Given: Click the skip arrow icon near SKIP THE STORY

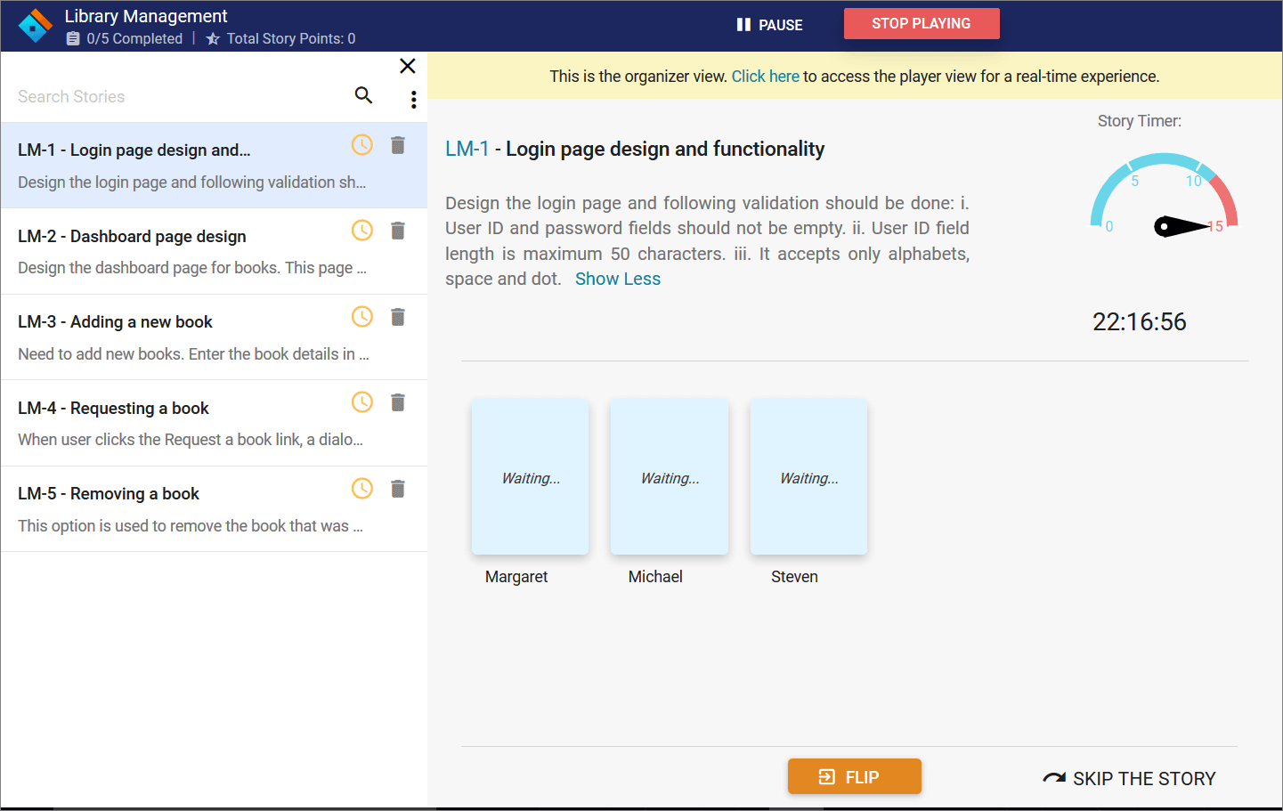Looking at the screenshot, I should coord(1055,777).
